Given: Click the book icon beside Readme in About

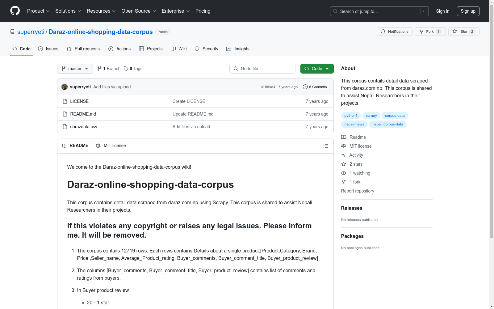Looking at the screenshot, I should click(344, 137).
